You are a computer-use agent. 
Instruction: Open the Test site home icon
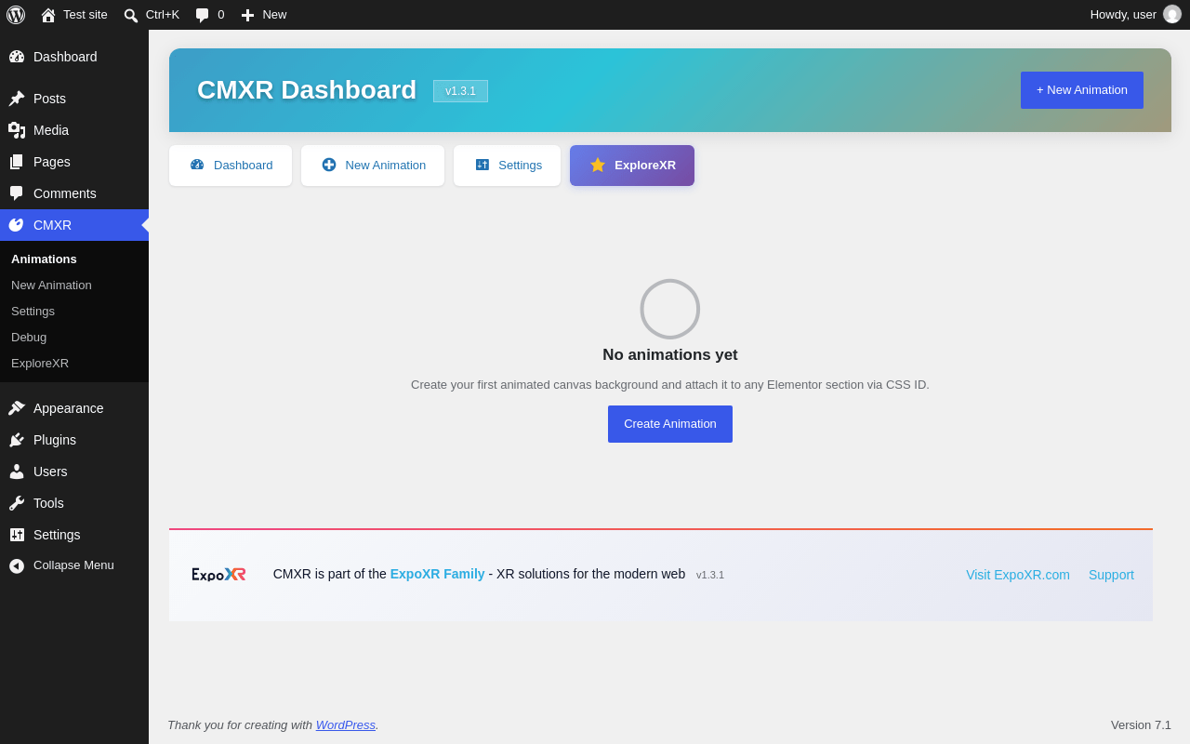(x=48, y=15)
